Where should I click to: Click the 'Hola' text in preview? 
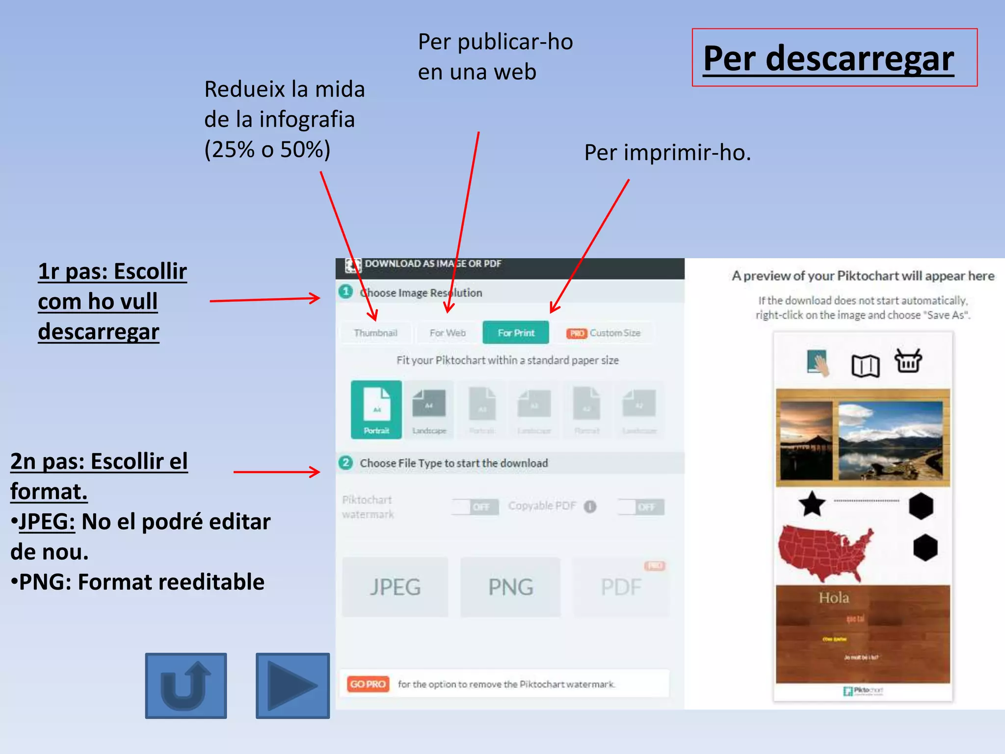[834, 598]
